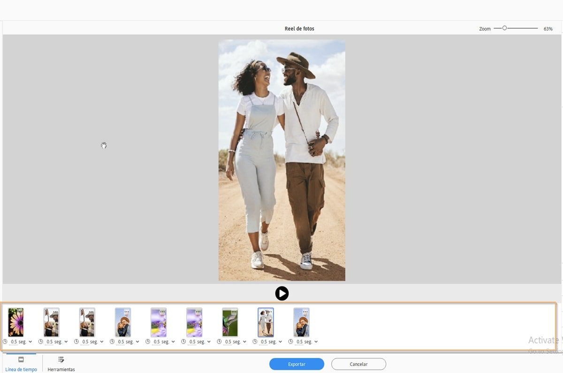Click the sixth frame's 0.5 duration field
Image resolution: width=563 pixels, height=373 pixels.
192,342
